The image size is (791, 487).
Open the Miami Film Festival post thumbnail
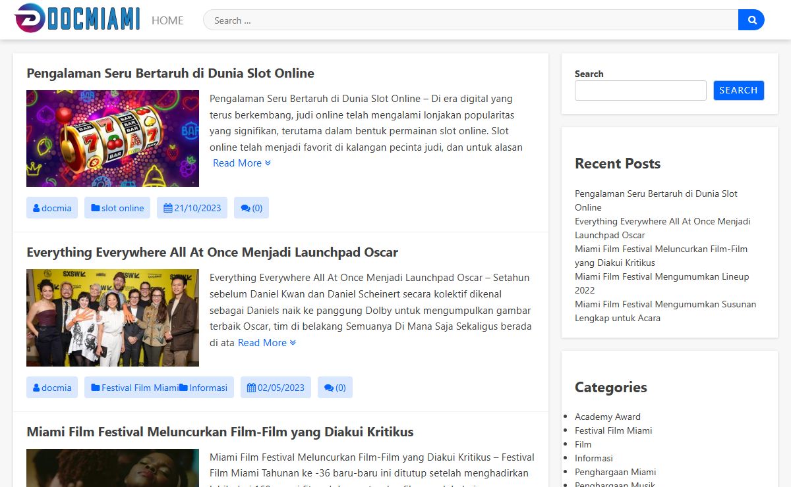[x=113, y=468]
